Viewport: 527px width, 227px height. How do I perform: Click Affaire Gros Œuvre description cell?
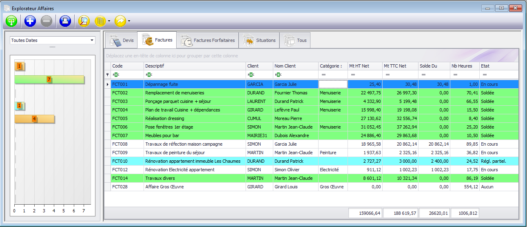[x=195, y=187]
